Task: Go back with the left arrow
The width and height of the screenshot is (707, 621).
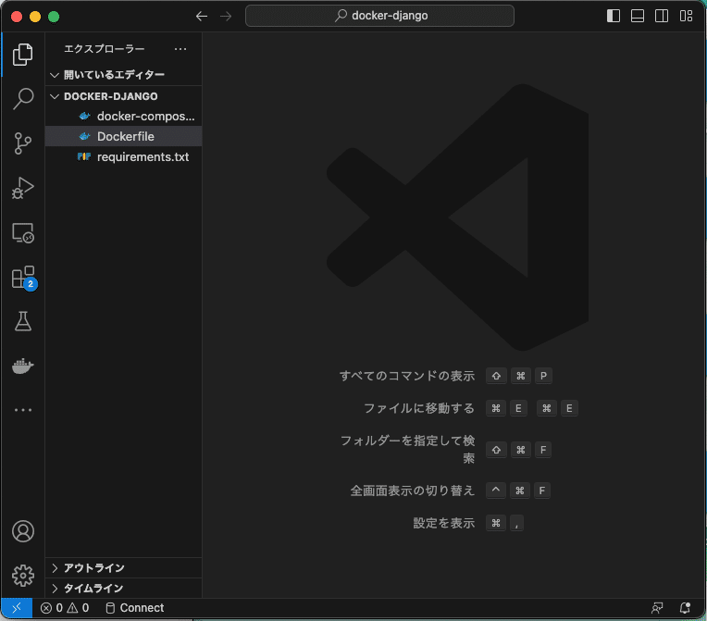Action: pos(202,17)
